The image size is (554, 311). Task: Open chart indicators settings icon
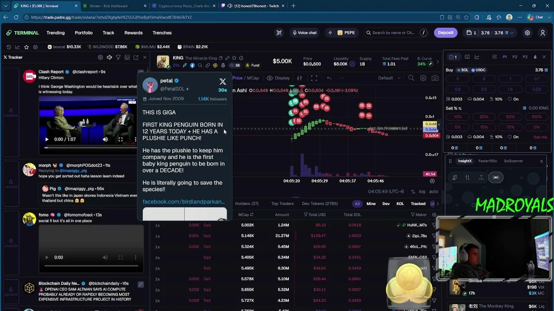299,78
